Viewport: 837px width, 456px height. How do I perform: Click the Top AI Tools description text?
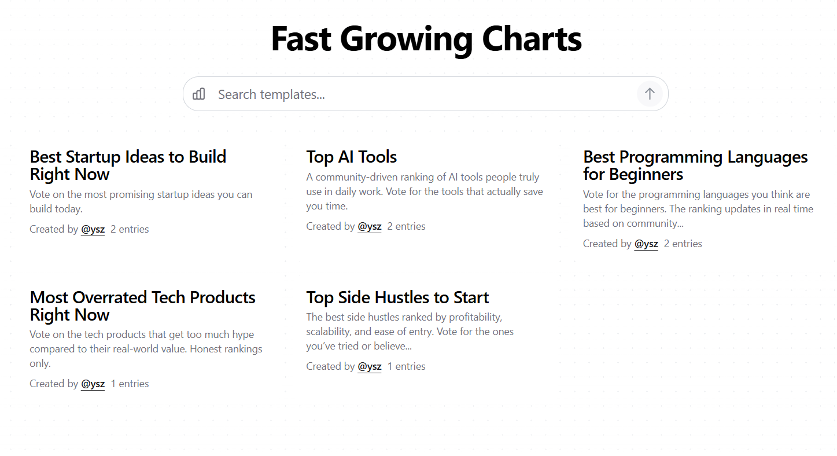[x=424, y=191]
